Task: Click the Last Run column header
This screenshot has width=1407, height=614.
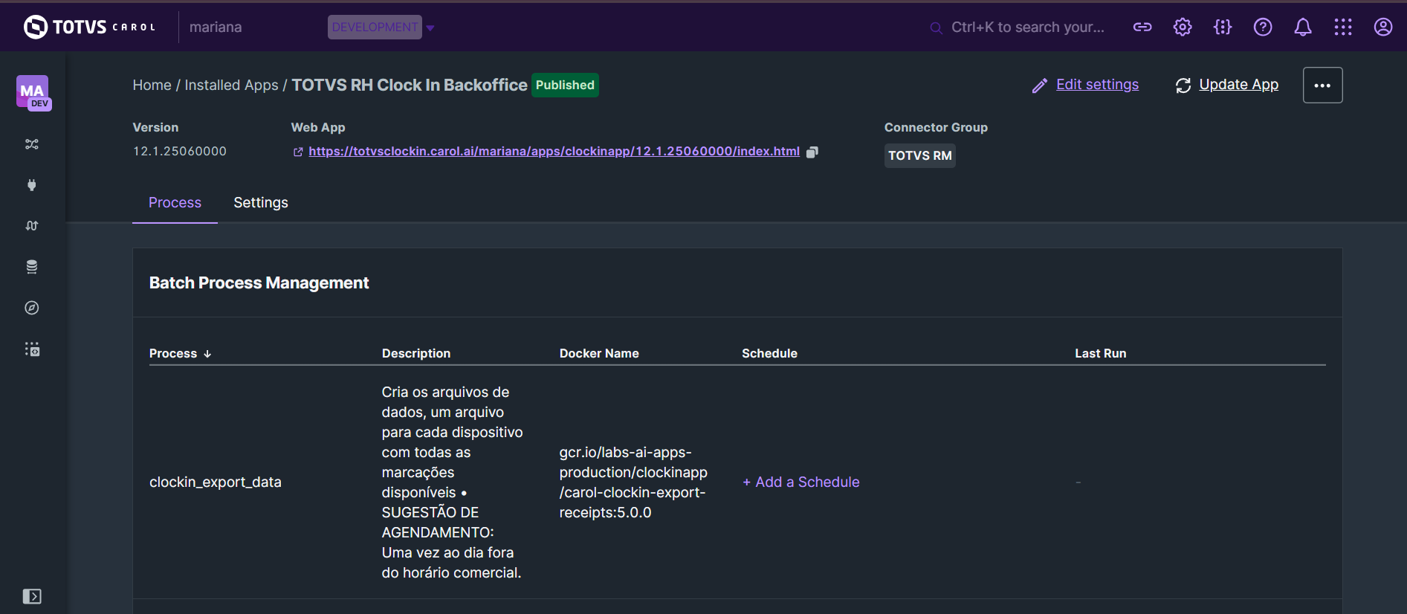Action: 1100,353
